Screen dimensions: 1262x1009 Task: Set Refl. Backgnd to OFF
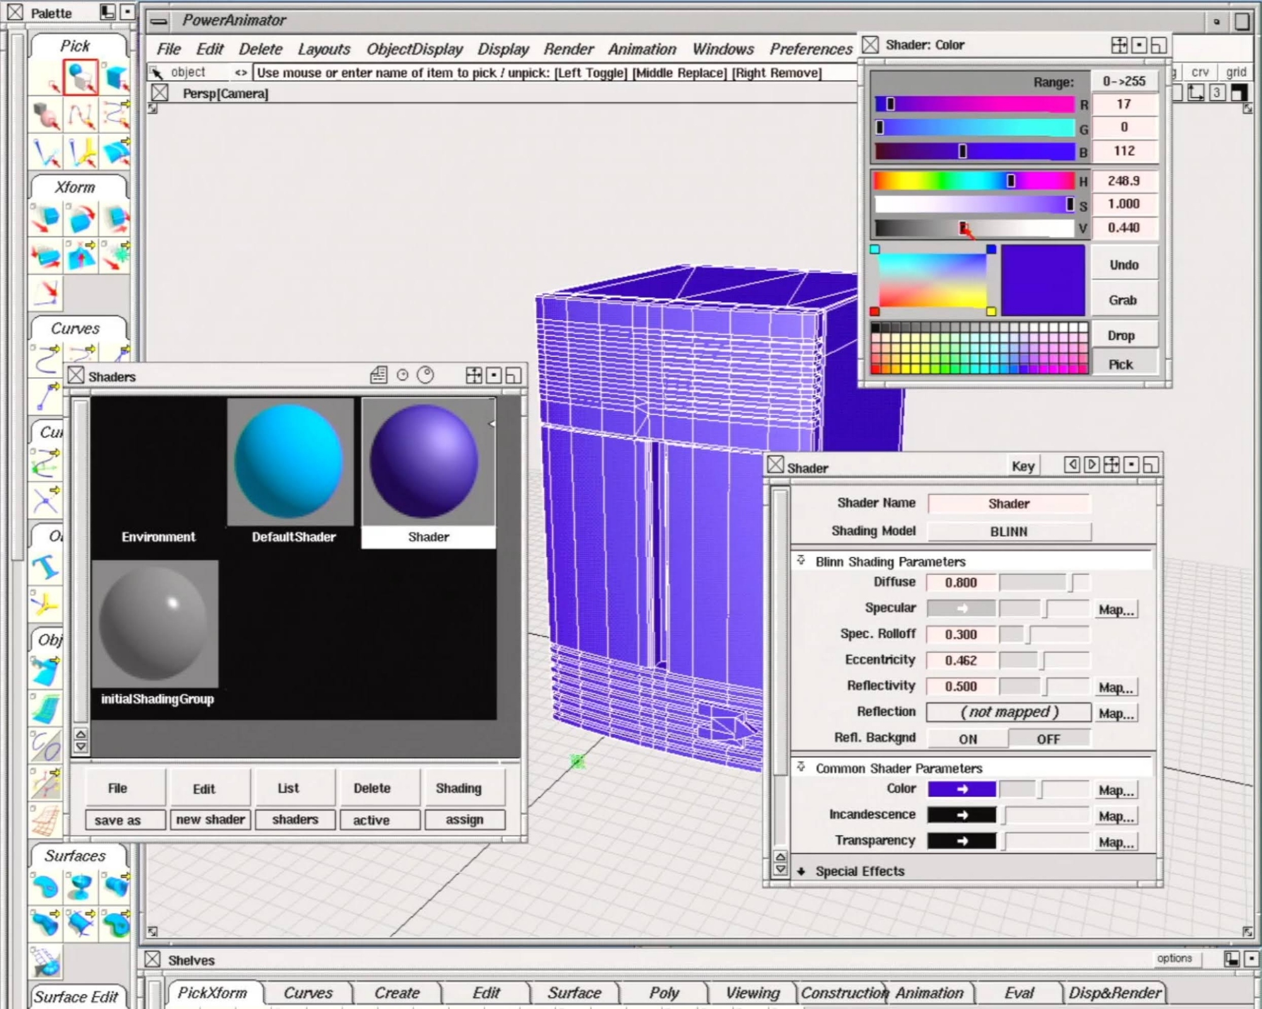click(x=1048, y=739)
